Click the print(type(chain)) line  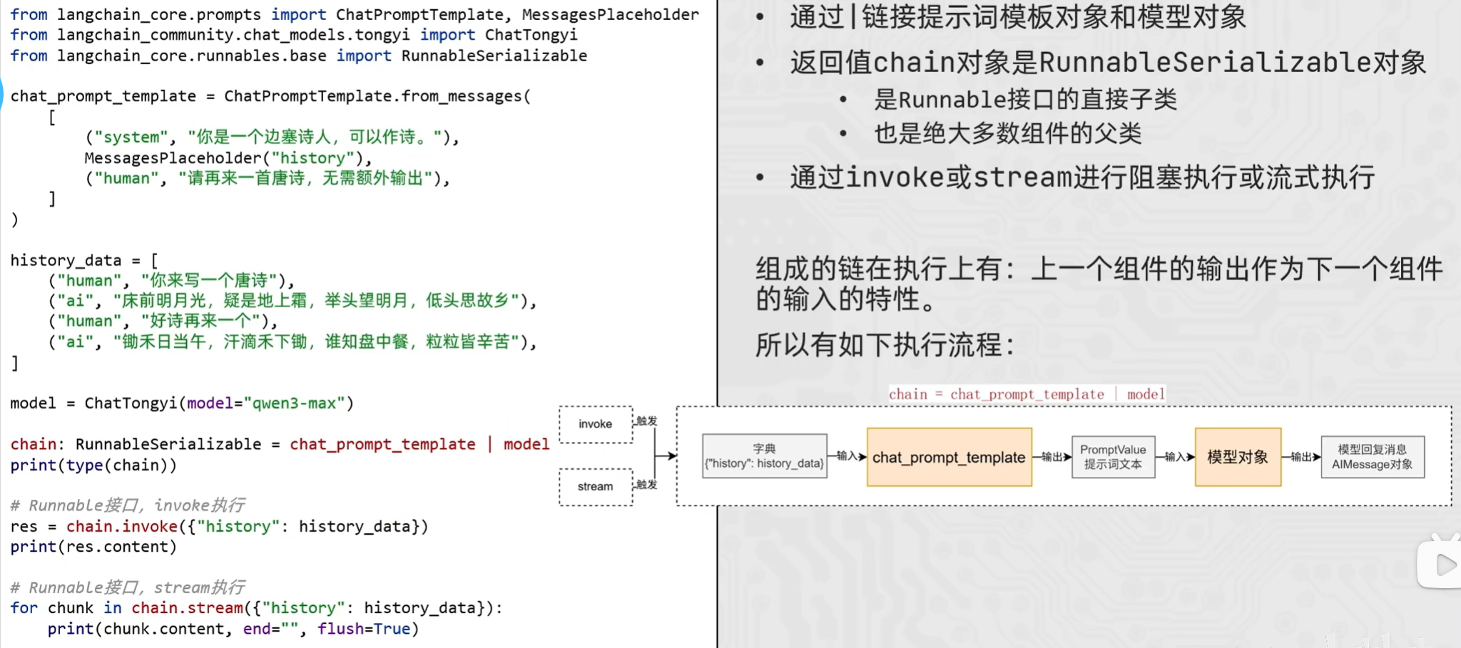click(93, 465)
